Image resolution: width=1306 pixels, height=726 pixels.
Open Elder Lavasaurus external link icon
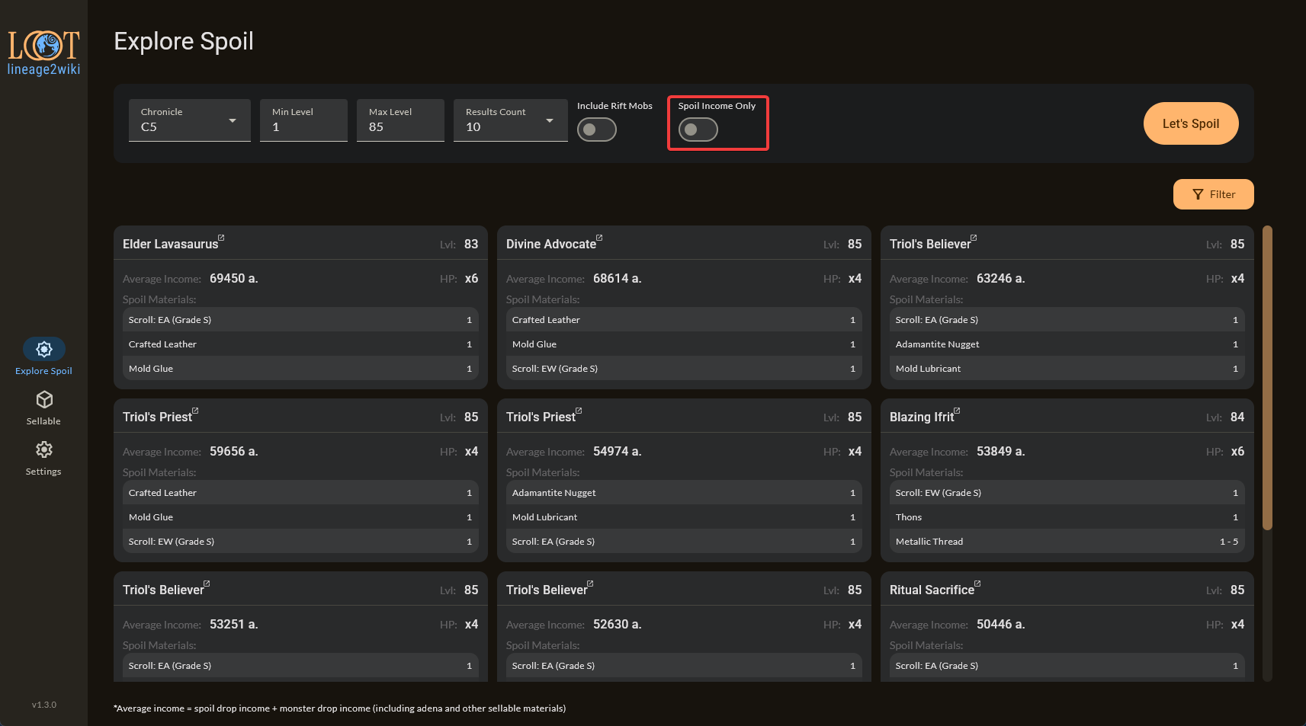tap(221, 238)
